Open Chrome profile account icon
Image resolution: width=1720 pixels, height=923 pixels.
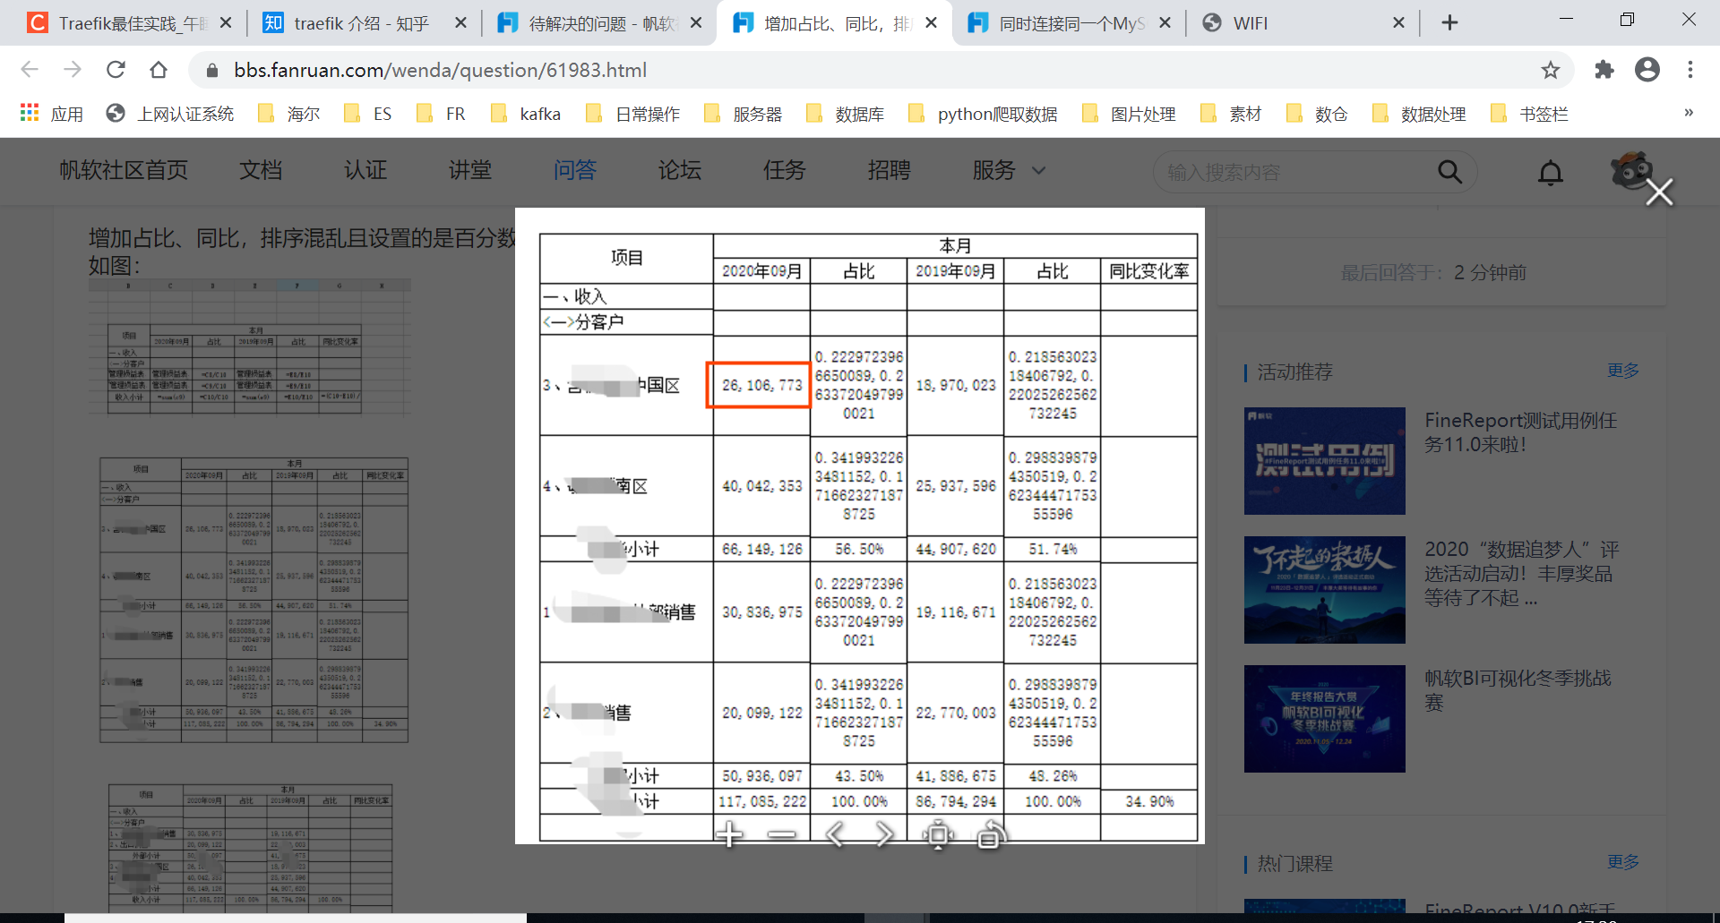pos(1647,70)
